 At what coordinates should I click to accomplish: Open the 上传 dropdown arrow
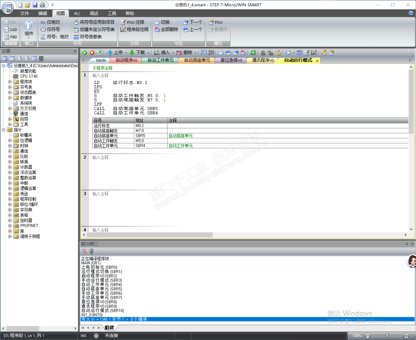point(126,53)
